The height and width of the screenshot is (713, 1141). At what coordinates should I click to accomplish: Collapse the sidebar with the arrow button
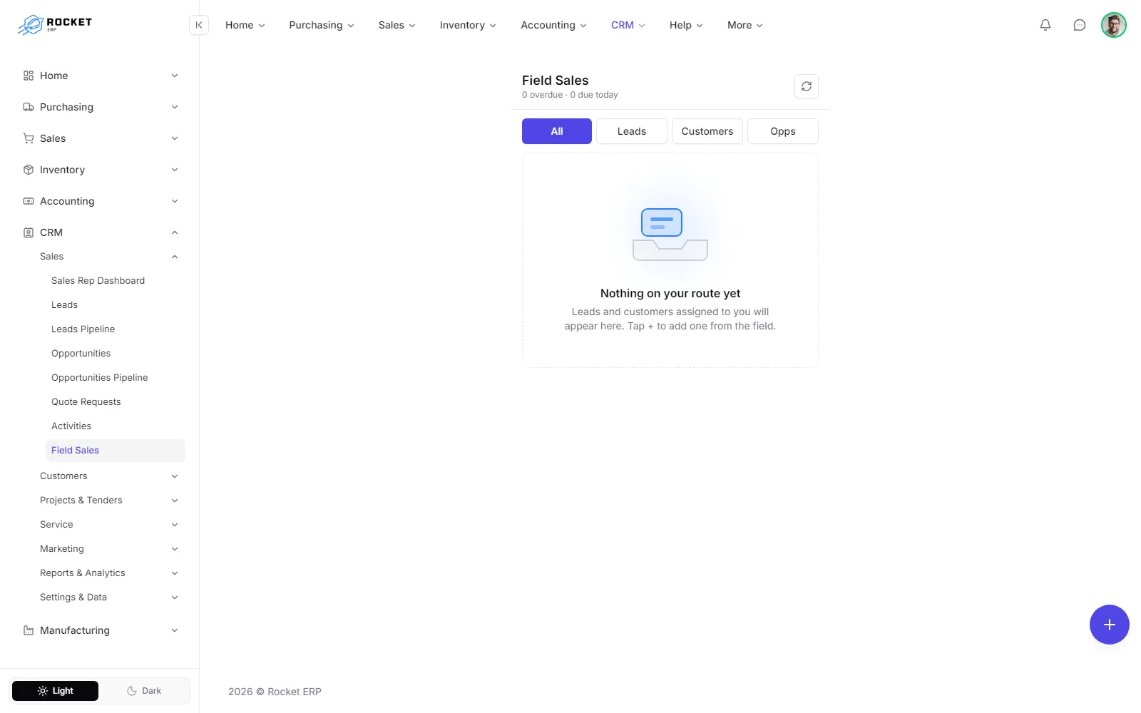click(199, 25)
